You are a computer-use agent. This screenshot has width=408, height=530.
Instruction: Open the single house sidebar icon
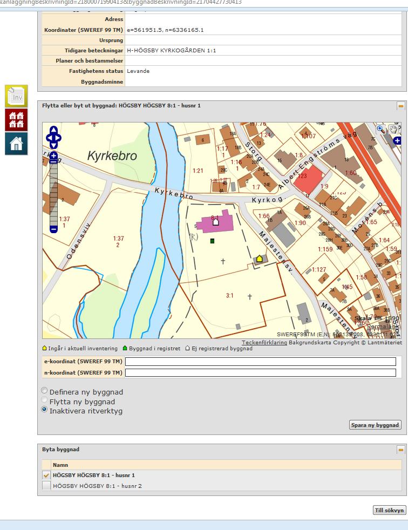[16, 144]
